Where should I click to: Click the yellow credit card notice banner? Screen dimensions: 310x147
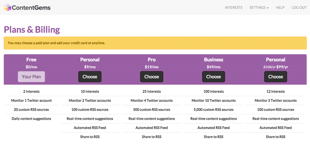tap(155, 43)
